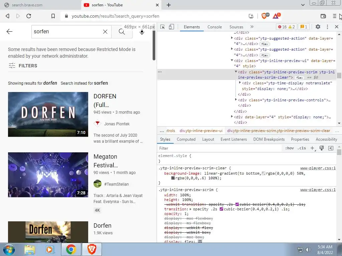Screen dimensions: 342x256
Task: Expand the data-layer="4" display none div node
Action: (232, 116)
